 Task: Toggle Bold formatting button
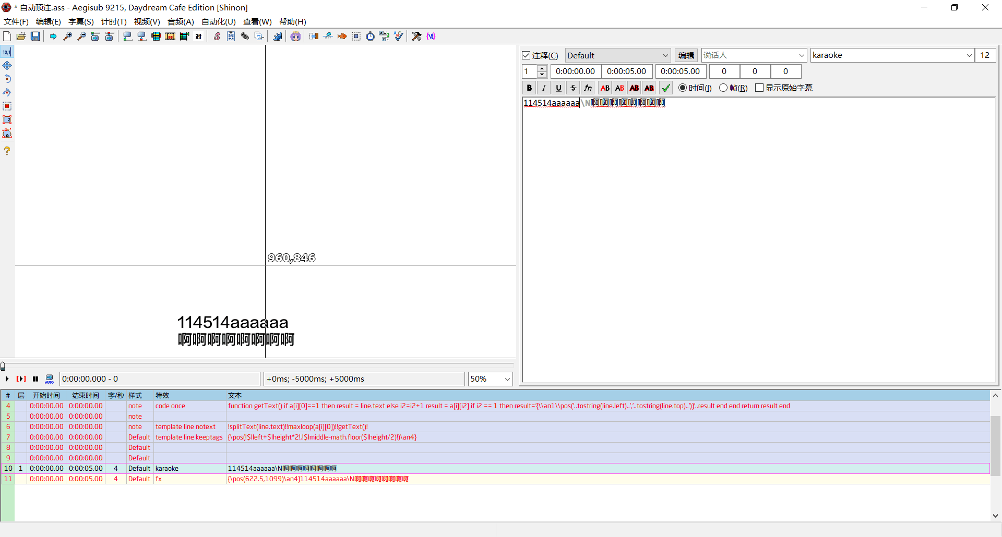click(x=529, y=88)
